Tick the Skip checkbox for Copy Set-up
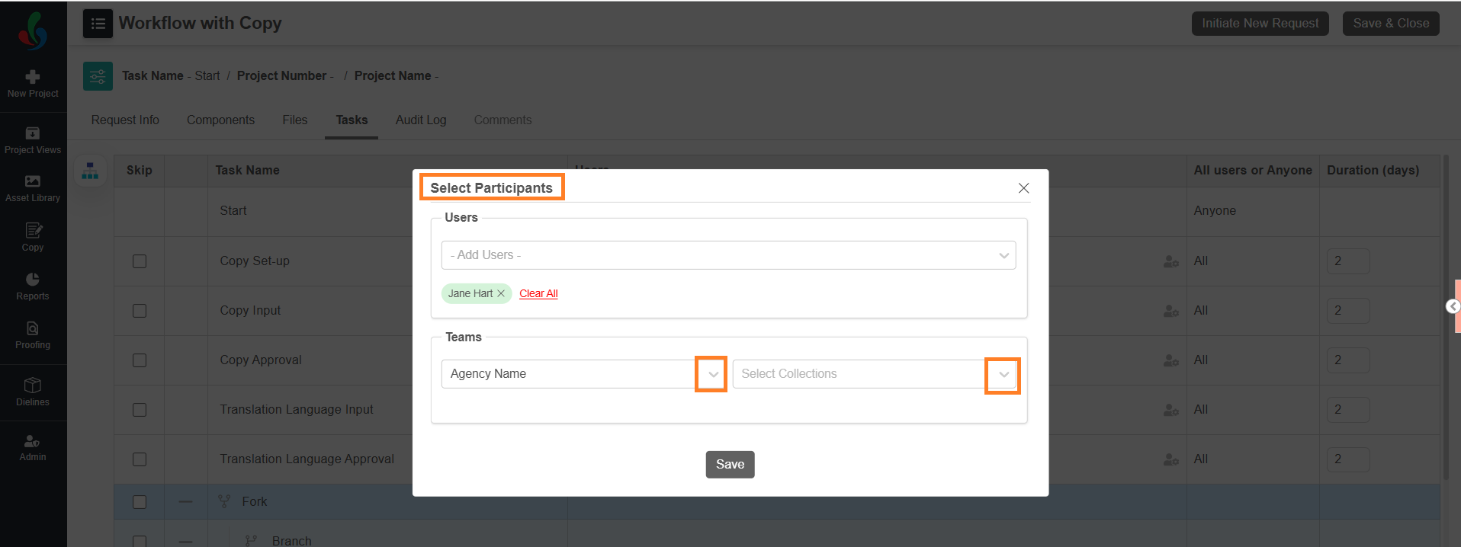Viewport: 1461px width, 547px height. (x=140, y=261)
